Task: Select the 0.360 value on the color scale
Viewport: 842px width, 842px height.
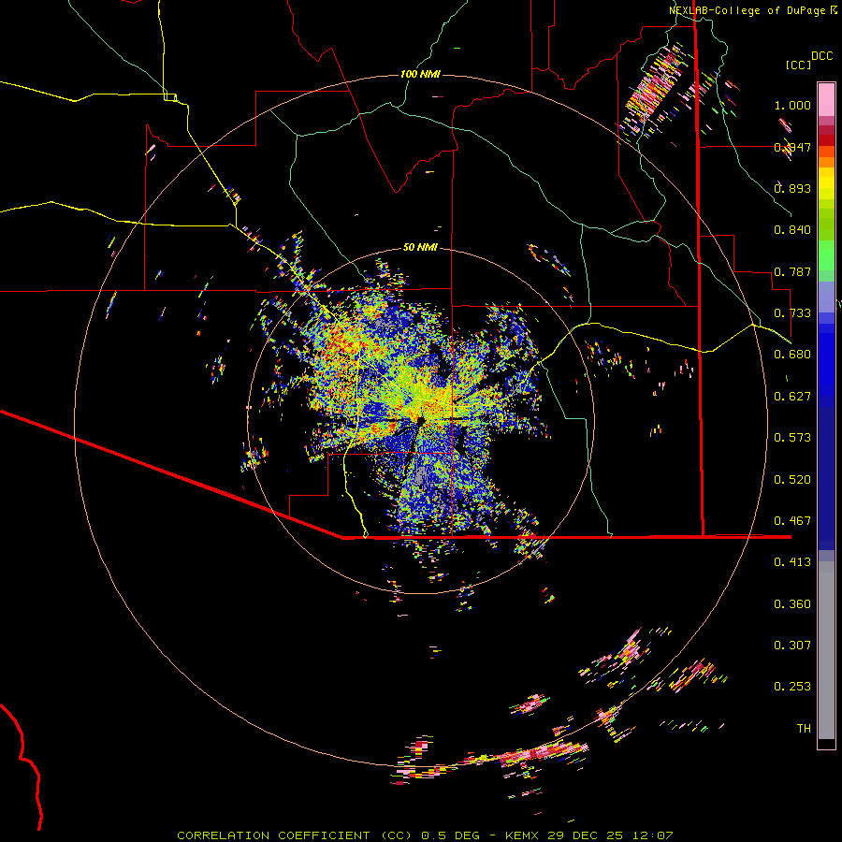Action: coord(792,604)
